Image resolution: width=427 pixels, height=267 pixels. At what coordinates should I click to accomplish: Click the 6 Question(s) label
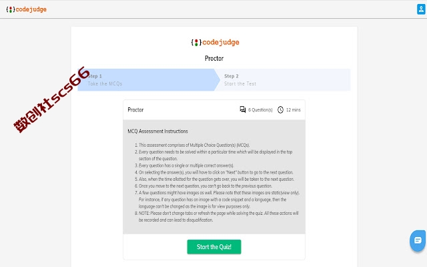coord(260,109)
